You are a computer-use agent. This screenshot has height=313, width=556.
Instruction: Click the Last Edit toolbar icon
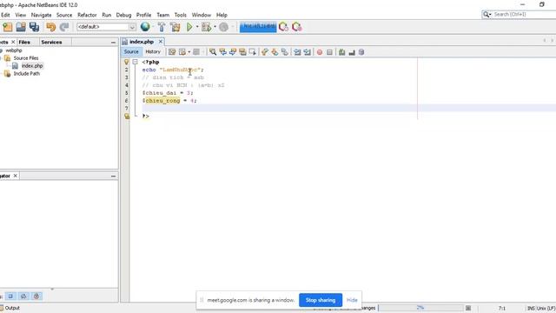(172, 52)
